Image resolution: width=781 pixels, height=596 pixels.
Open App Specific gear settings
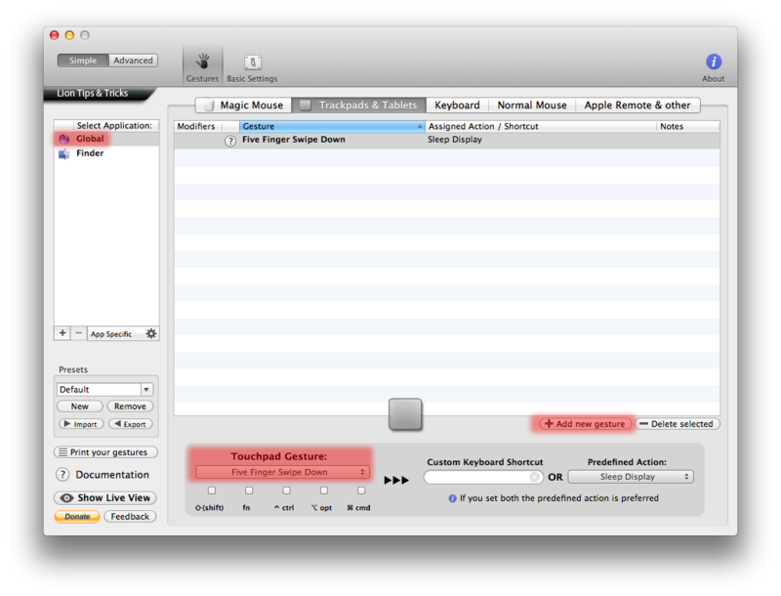151,333
